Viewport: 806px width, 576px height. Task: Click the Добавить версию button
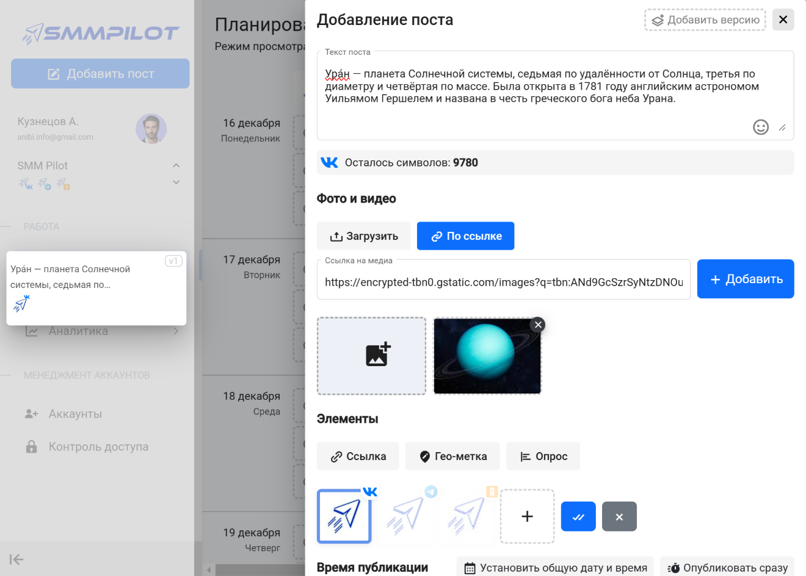[705, 20]
